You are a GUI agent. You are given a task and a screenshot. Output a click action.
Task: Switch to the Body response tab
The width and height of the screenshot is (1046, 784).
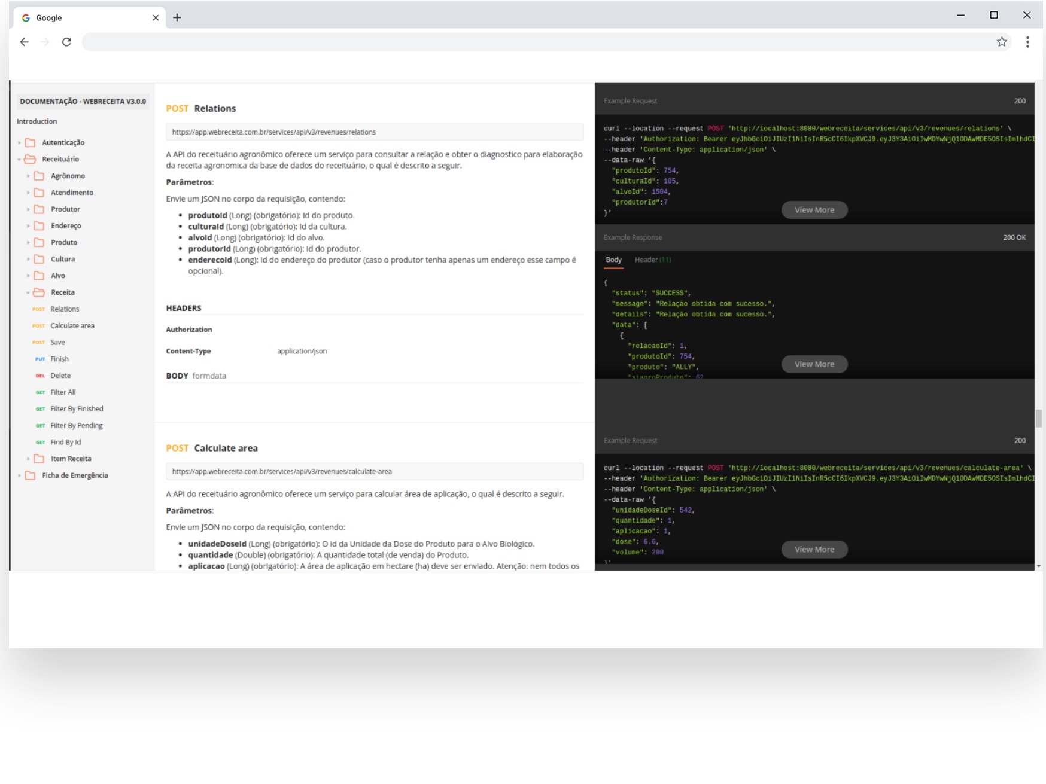click(613, 260)
